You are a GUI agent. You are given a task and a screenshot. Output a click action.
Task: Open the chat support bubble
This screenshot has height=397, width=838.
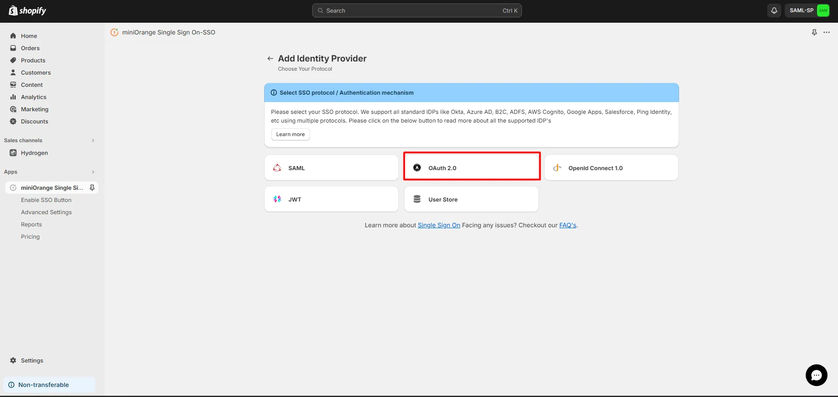coord(816,375)
